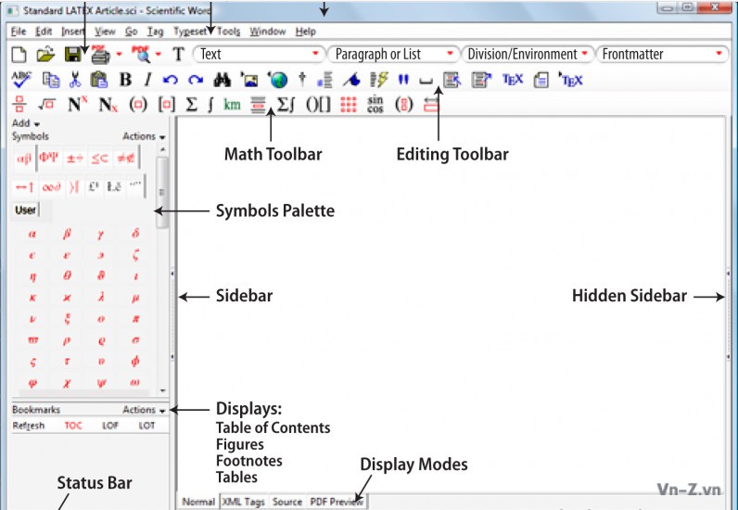Run the ABC spell check icon
This screenshot has height=510, width=738.
(x=21, y=80)
